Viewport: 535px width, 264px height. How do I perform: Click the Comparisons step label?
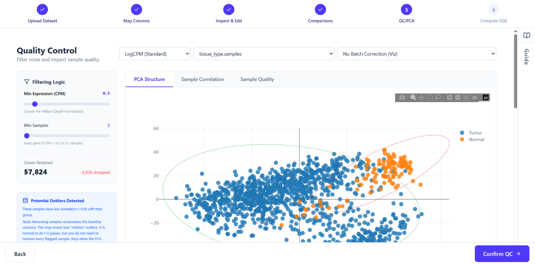tap(320, 21)
